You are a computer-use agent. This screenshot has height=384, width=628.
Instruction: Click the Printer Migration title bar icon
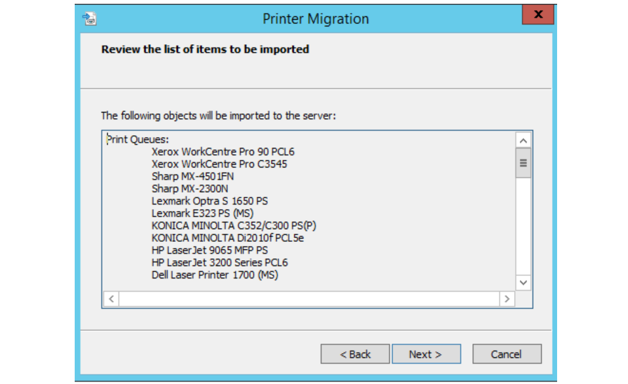click(89, 18)
